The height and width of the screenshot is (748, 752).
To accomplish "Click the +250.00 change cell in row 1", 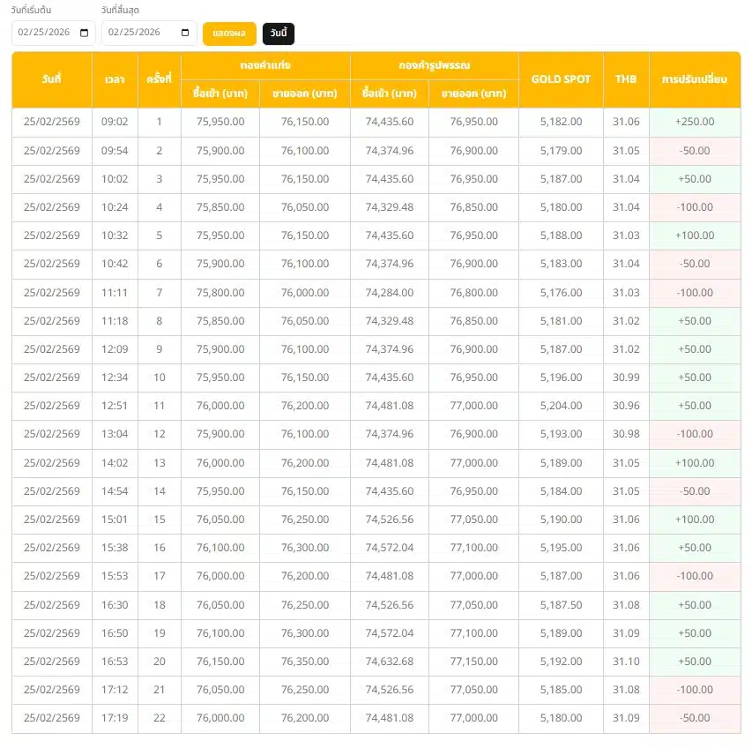I will pos(695,123).
